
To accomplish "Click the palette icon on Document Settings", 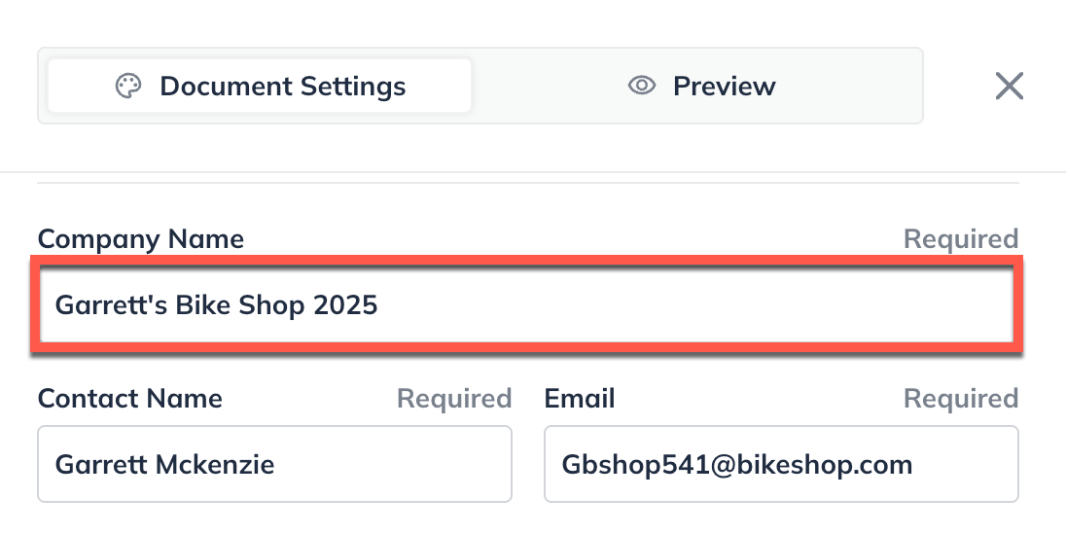I will pos(128,86).
